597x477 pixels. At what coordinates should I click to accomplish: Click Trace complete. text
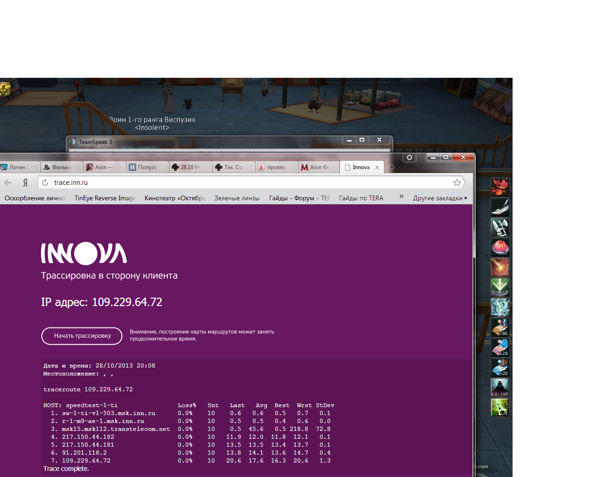[x=66, y=469]
